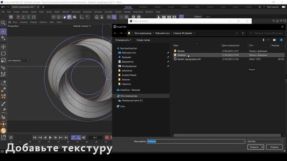Open the Упорядочить dropdown
287x161 pixels.
point(123,40)
